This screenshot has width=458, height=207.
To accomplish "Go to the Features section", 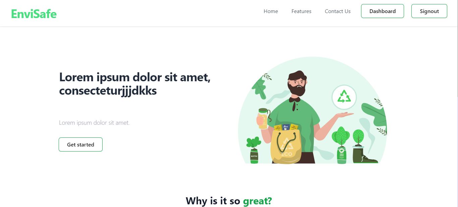I will click(x=301, y=11).
